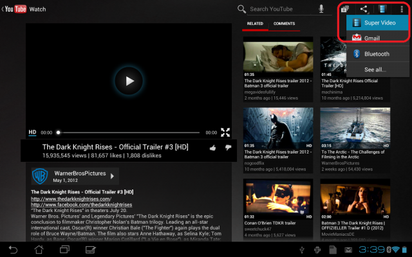
Task: Click 'Conan O'Brien TDKR trailer' title
Action: (270, 223)
